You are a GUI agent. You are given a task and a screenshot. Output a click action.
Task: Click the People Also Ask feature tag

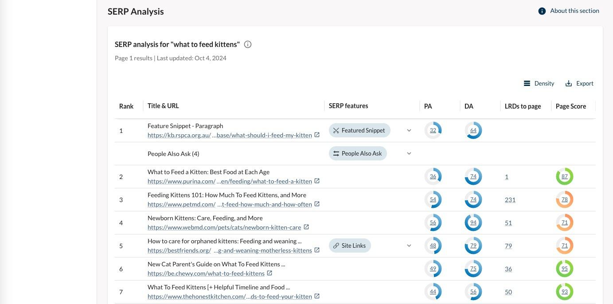[358, 153]
